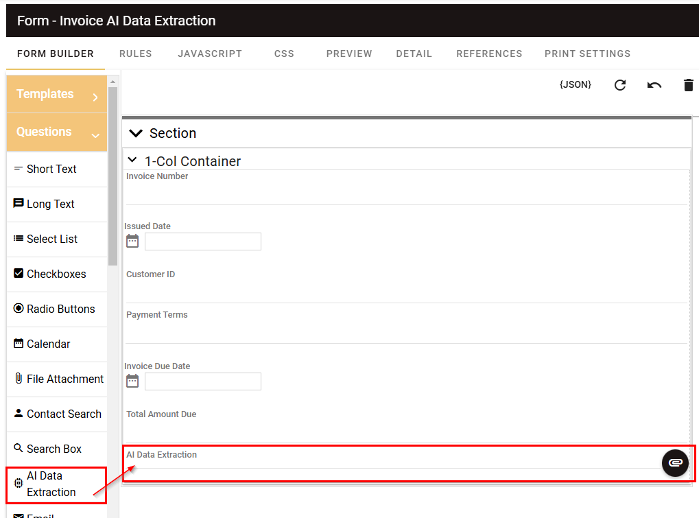Image resolution: width=699 pixels, height=518 pixels.
Task: Open the form's JSON view
Action: [575, 84]
